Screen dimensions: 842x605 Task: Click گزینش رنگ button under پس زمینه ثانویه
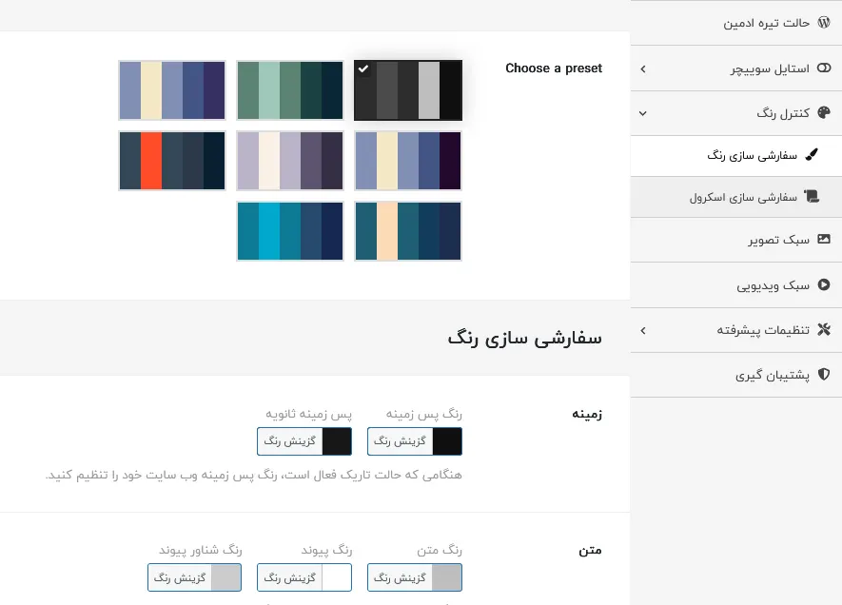290,441
